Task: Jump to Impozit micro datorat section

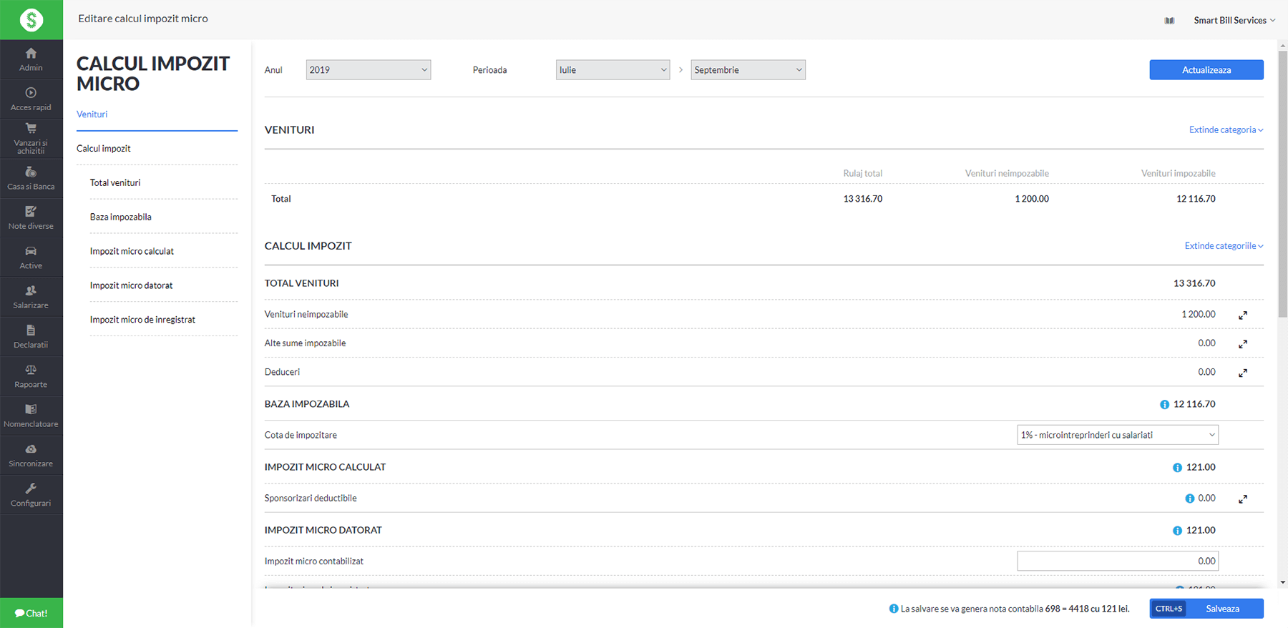Action: [x=132, y=285]
